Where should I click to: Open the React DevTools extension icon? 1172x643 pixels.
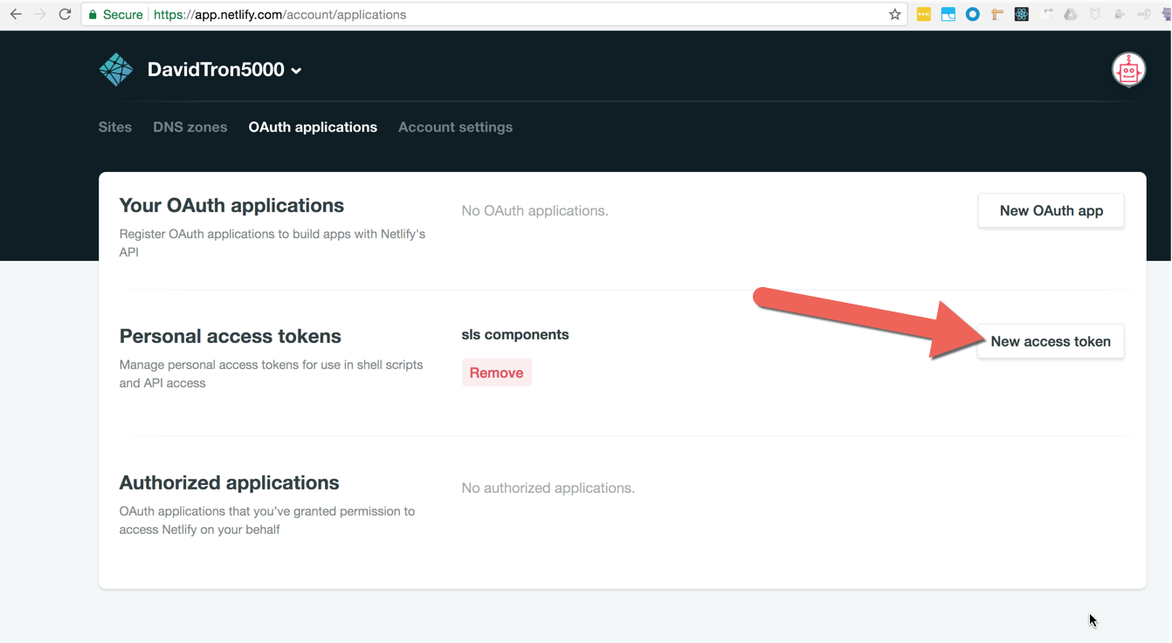click(x=1021, y=15)
